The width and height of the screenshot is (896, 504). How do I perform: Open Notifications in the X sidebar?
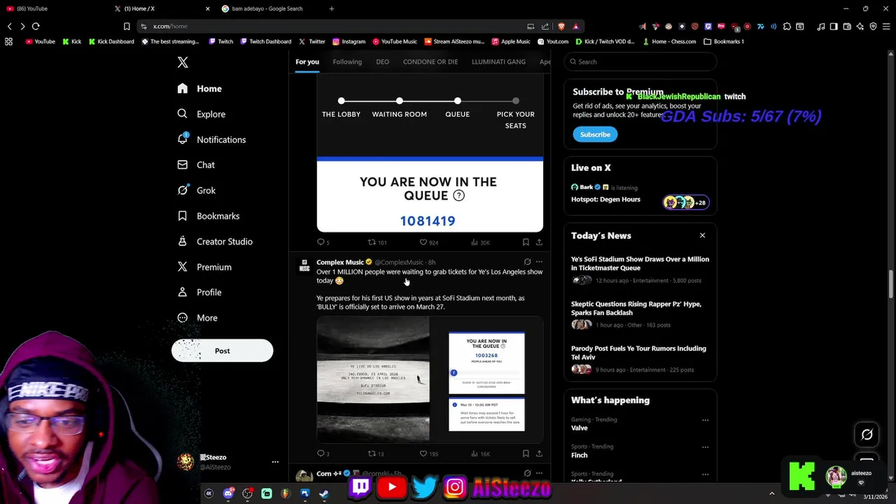(211, 139)
